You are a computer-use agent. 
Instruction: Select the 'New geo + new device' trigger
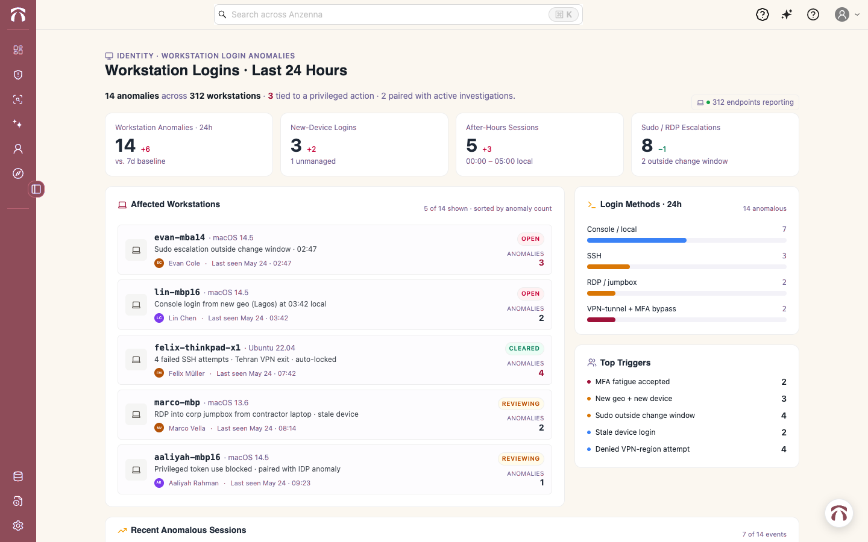pyautogui.click(x=687, y=399)
